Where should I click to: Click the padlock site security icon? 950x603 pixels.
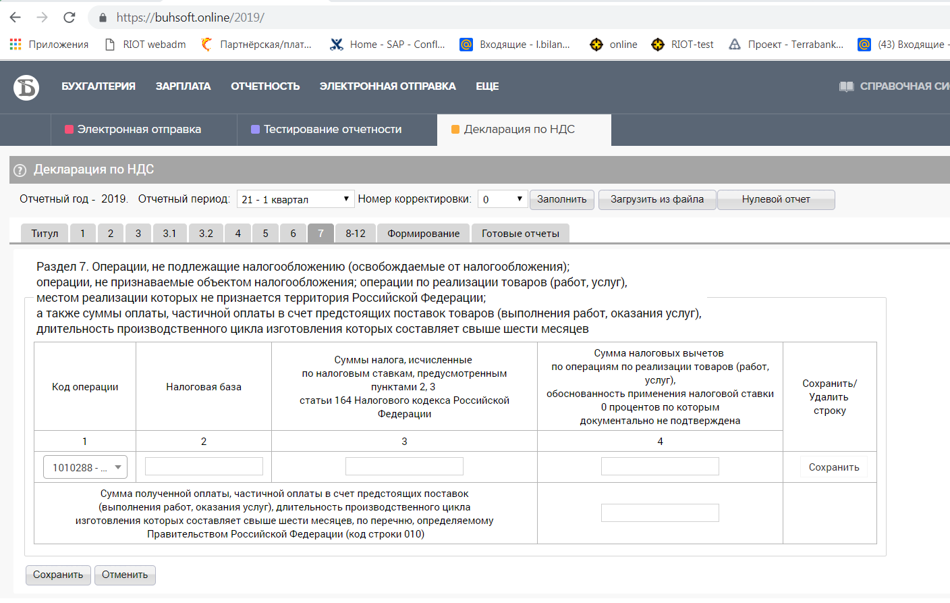tap(103, 18)
